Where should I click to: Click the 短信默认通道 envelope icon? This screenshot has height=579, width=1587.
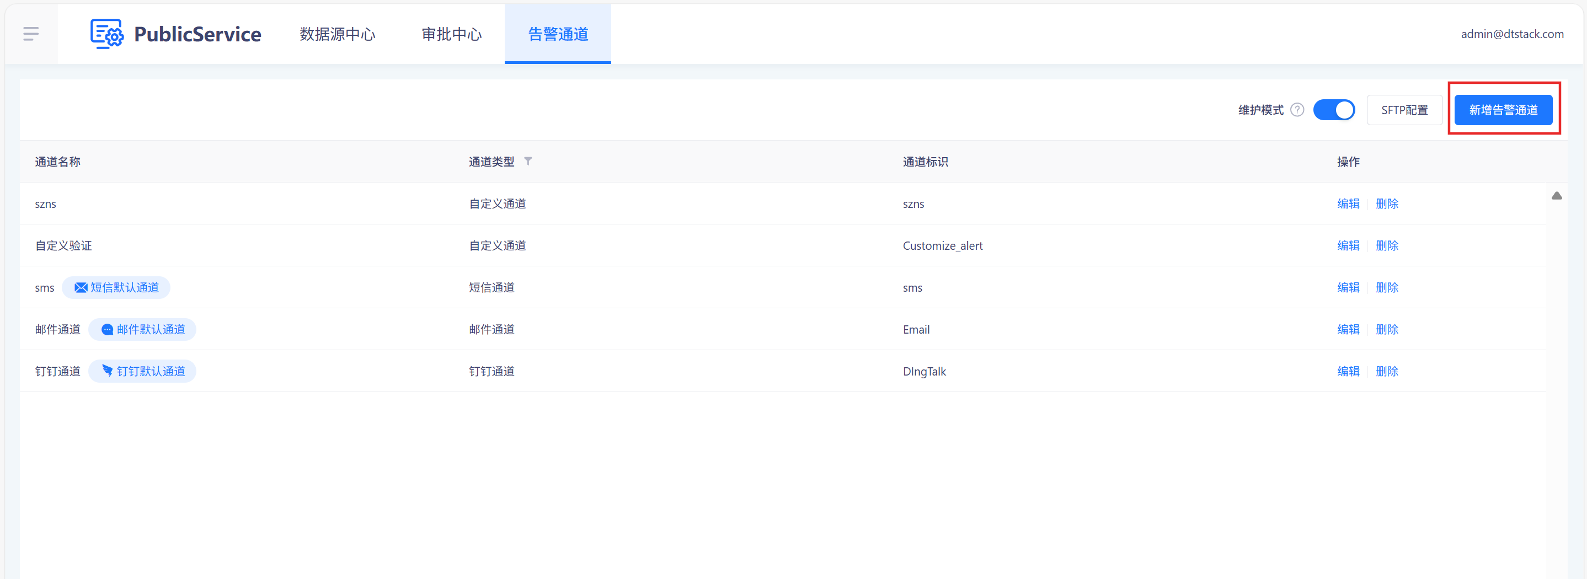(x=81, y=288)
